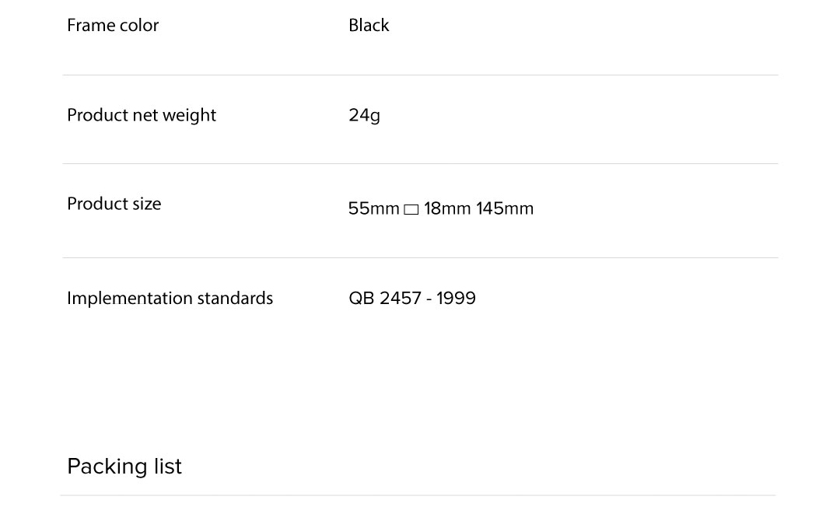Click the Implementation standards label
The width and height of the screenshot is (840, 507).
[170, 299]
